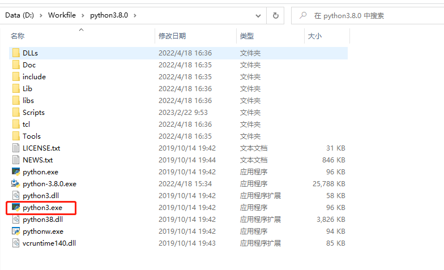Expand chevron after python3.8.0 breadcrumb

(x=135, y=16)
